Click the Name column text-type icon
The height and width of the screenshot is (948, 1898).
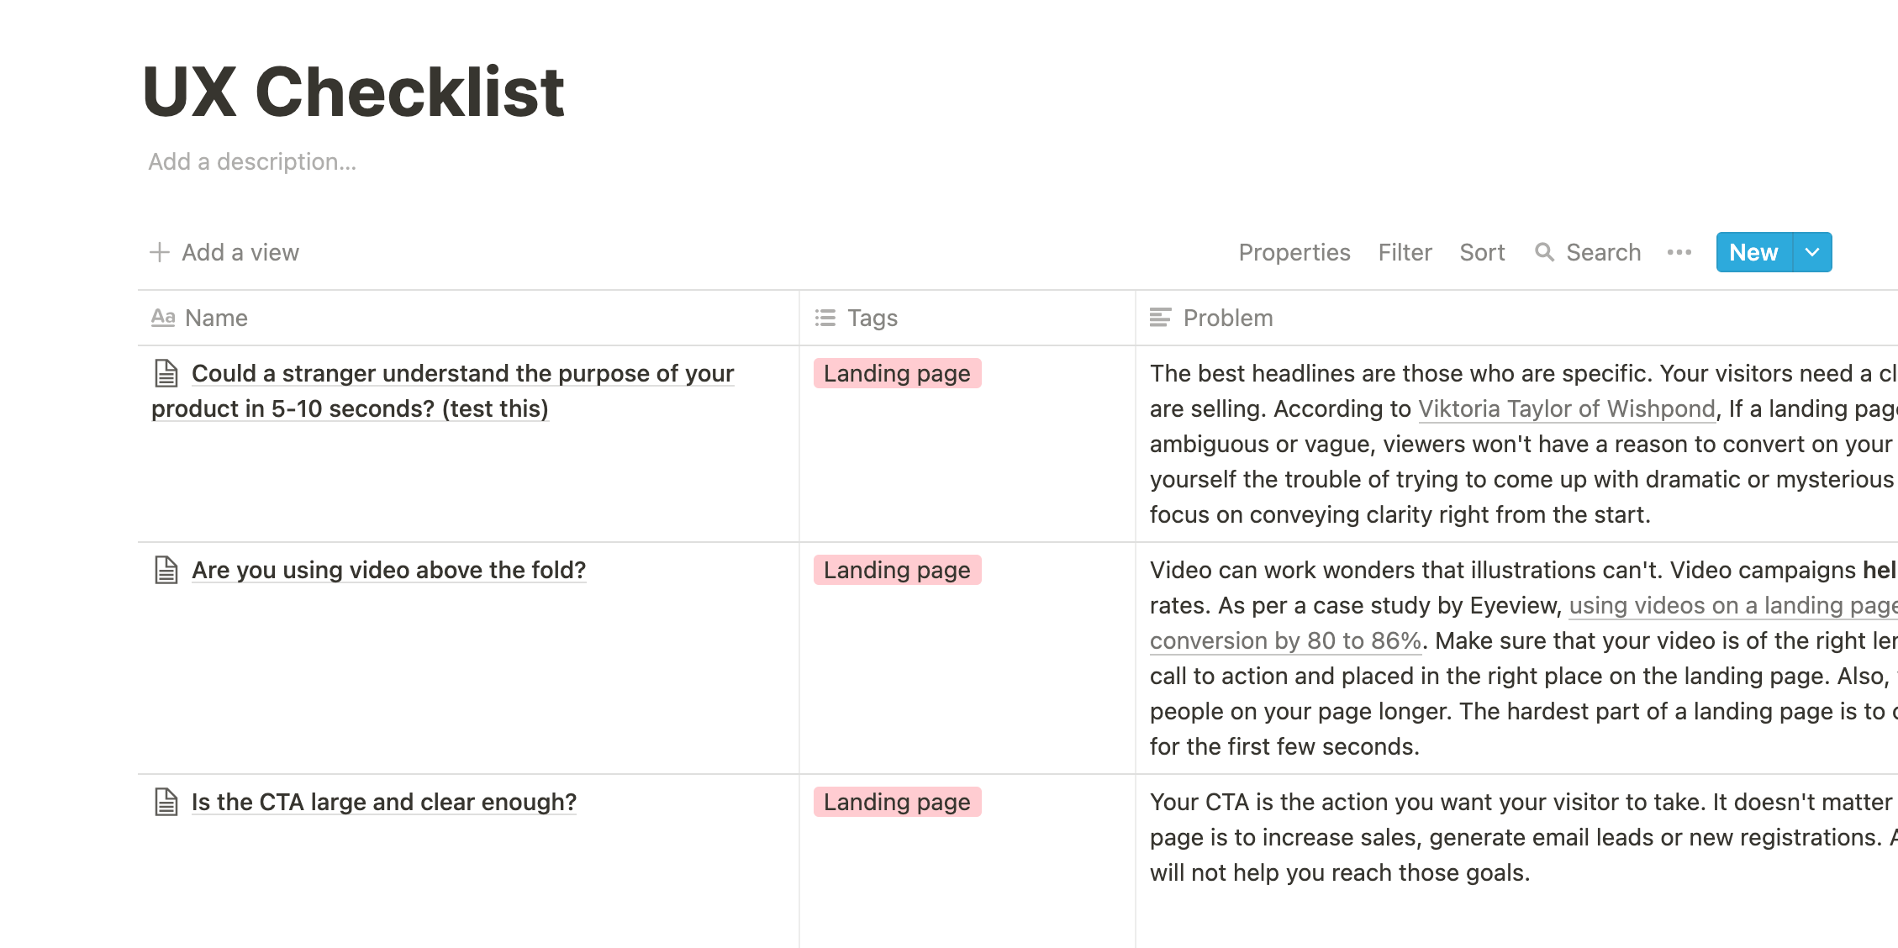163,318
